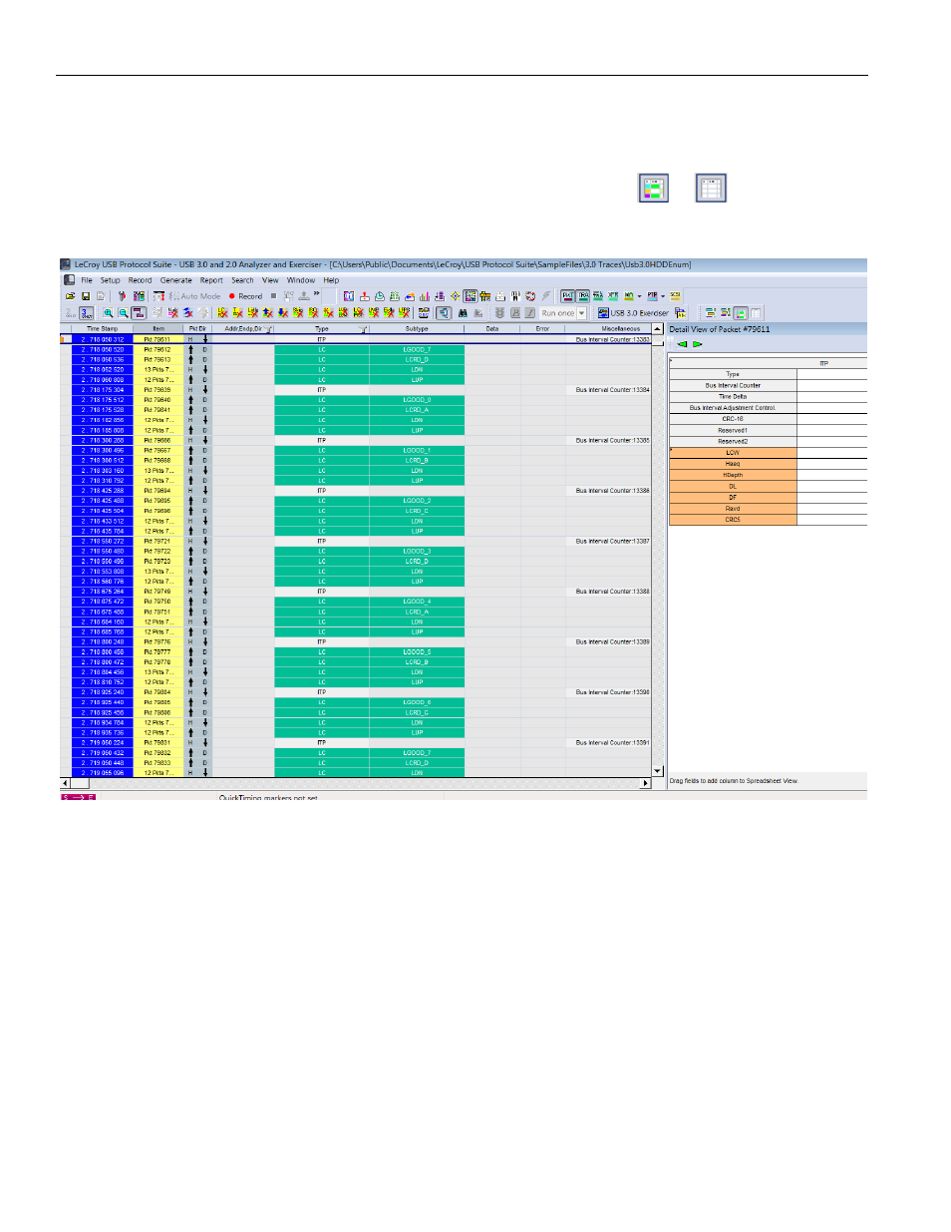
Task: Click the plain spreadsheet view toolbar icon
Action: point(756,313)
